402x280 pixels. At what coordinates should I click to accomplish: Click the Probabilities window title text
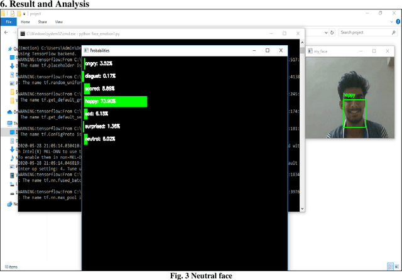click(x=100, y=51)
